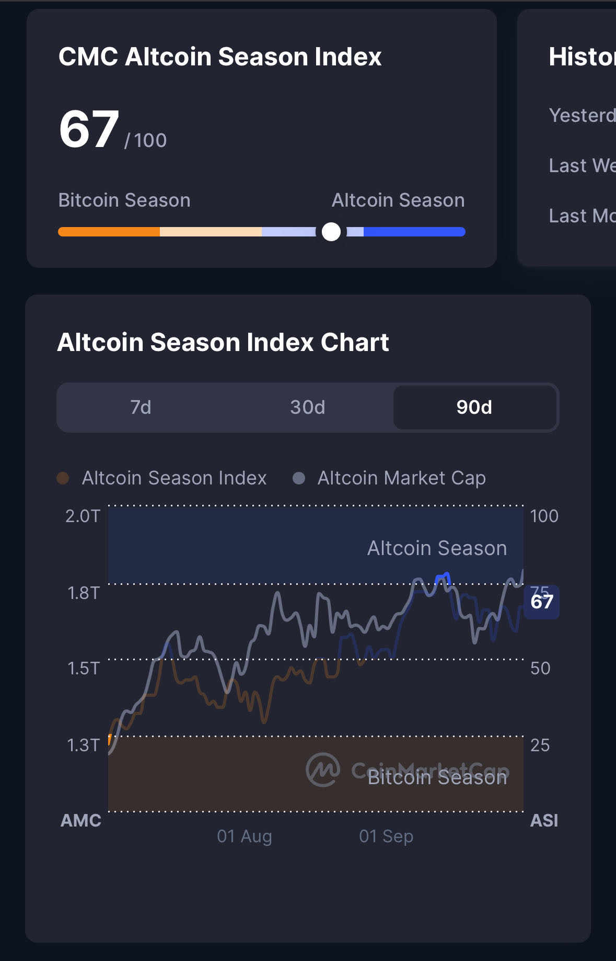Click the ASI axis label
Viewport: 616px width, 961px height.
pyautogui.click(x=544, y=820)
